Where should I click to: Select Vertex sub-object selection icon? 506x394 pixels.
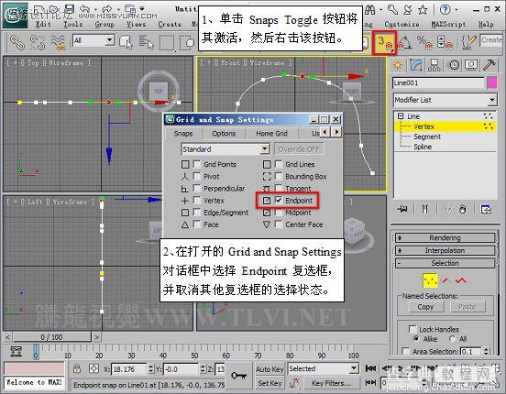pos(430,280)
